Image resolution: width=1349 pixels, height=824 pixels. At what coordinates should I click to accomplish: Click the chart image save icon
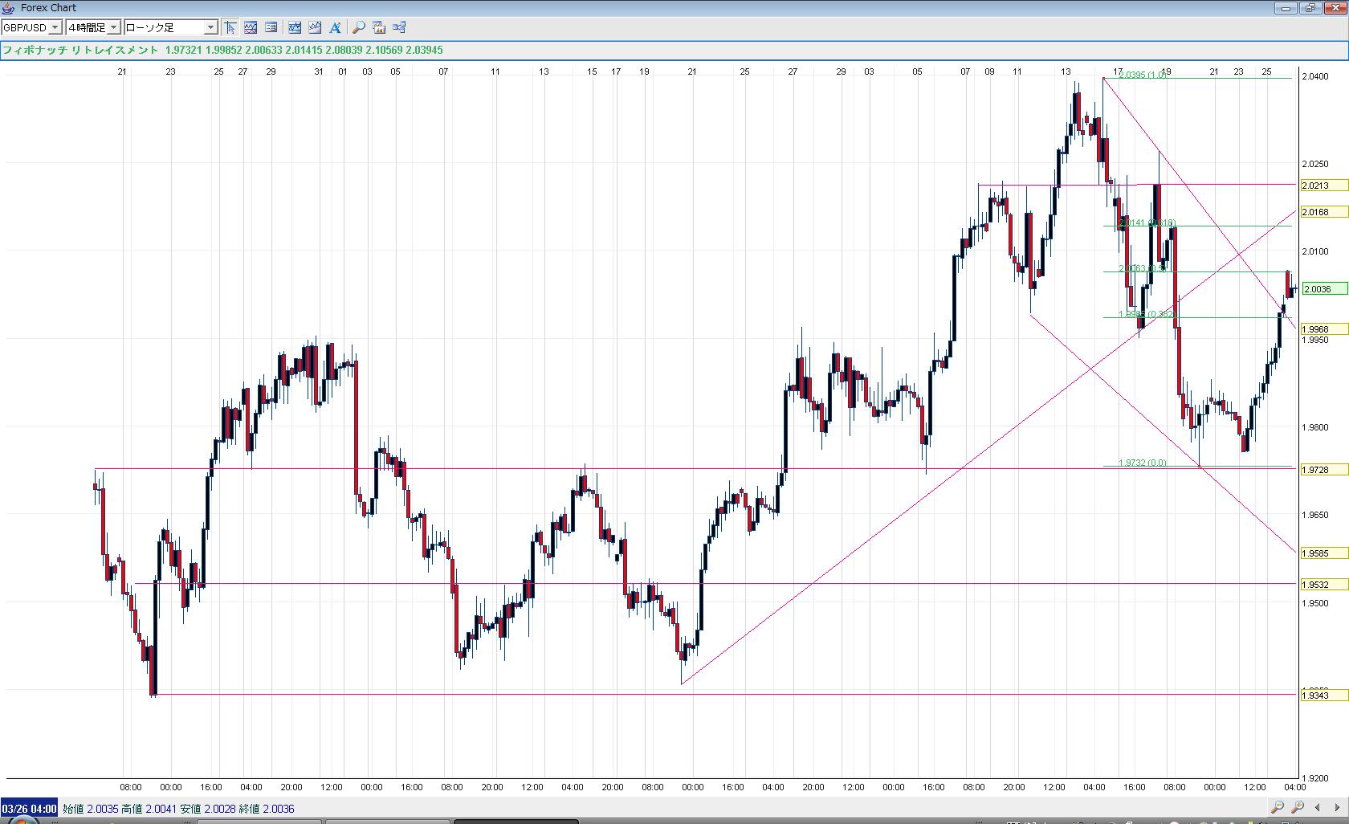(x=379, y=27)
